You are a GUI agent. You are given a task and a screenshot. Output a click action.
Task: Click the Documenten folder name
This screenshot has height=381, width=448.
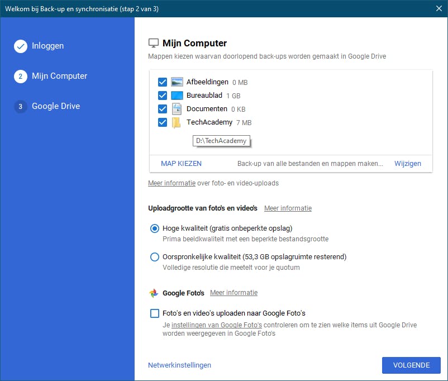pyautogui.click(x=207, y=109)
